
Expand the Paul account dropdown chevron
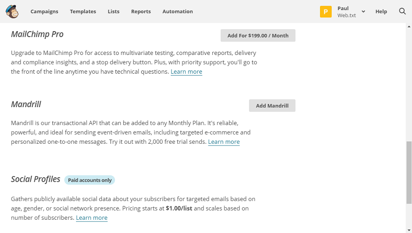(363, 11)
